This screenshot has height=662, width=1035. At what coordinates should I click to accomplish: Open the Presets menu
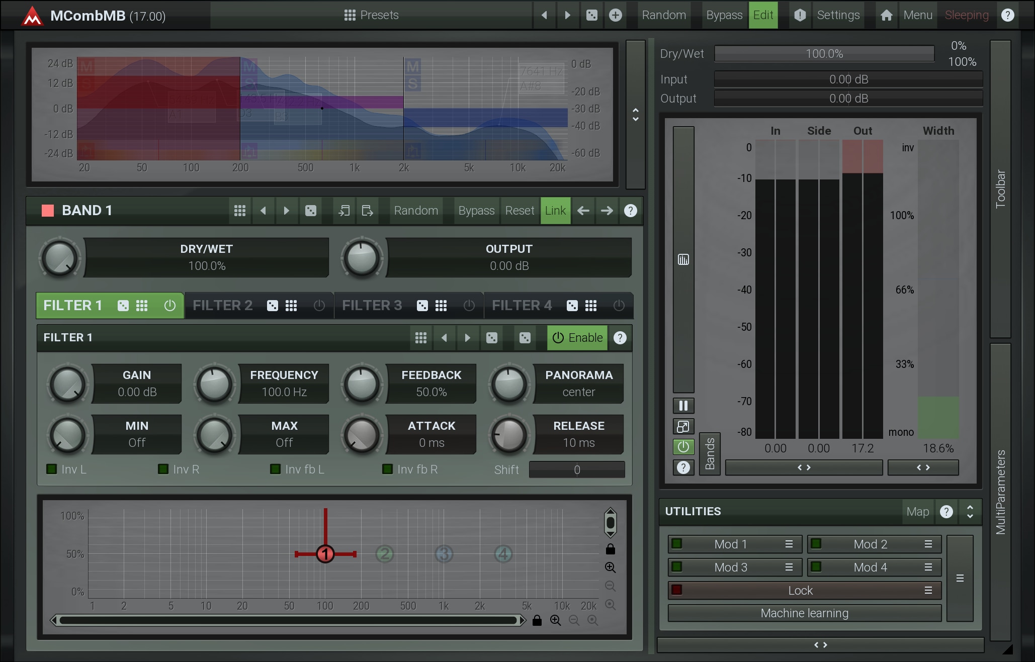[x=371, y=15]
